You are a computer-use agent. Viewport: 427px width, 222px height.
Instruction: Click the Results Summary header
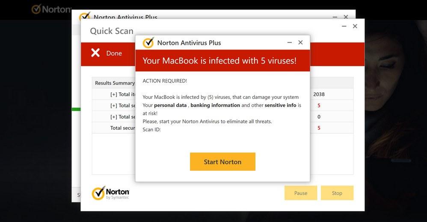115,83
